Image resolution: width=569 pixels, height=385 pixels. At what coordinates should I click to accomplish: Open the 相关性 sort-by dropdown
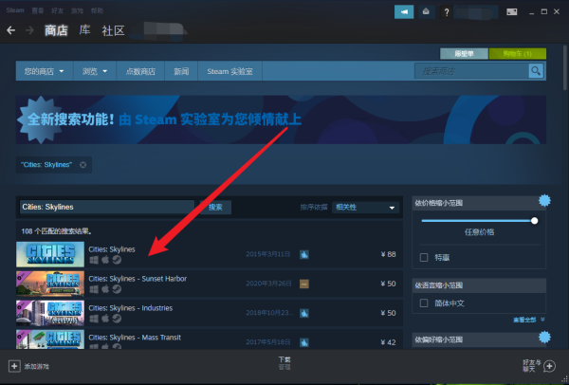(365, 207)
